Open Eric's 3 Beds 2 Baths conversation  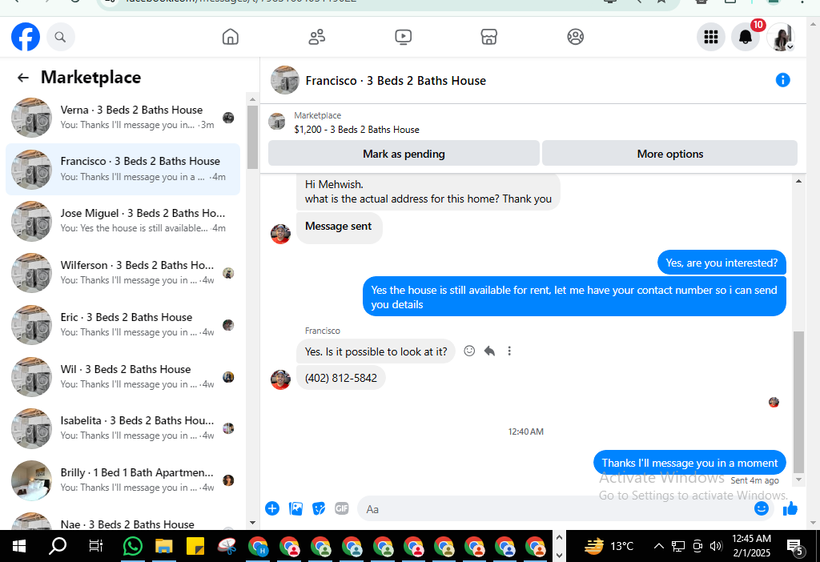[x=123, y=325]
